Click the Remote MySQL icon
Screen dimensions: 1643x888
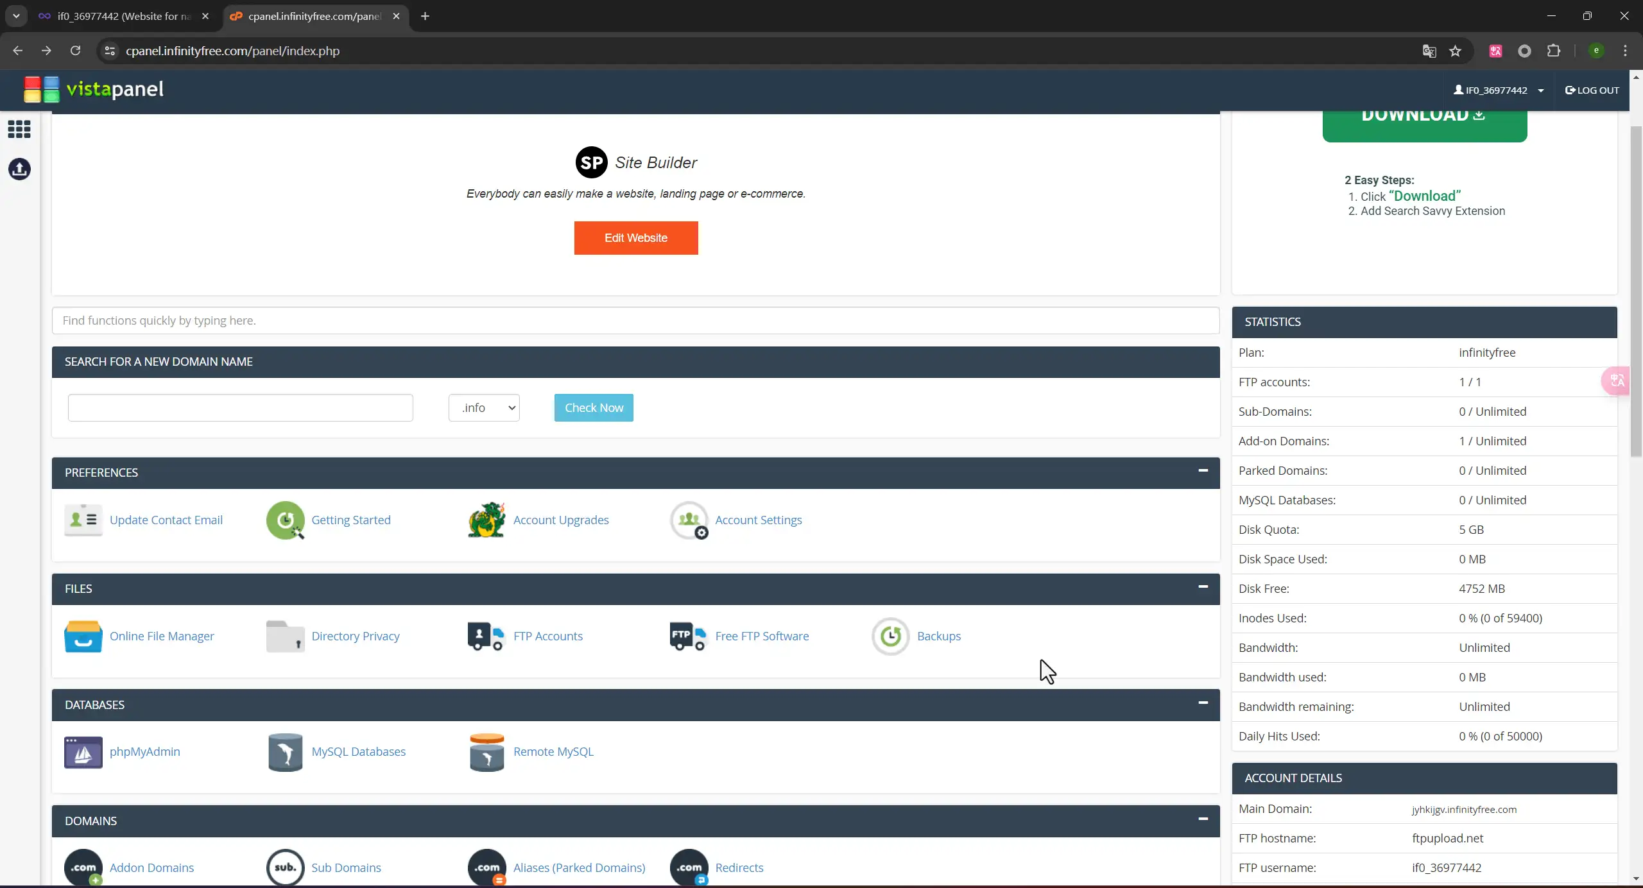pos(487,752)
